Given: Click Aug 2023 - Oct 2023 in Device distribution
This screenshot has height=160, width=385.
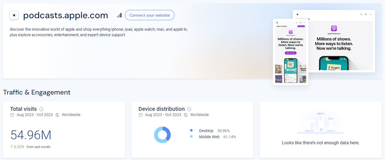Looking at the screenshot, I should pyautogui.click(x=163, y=115).
